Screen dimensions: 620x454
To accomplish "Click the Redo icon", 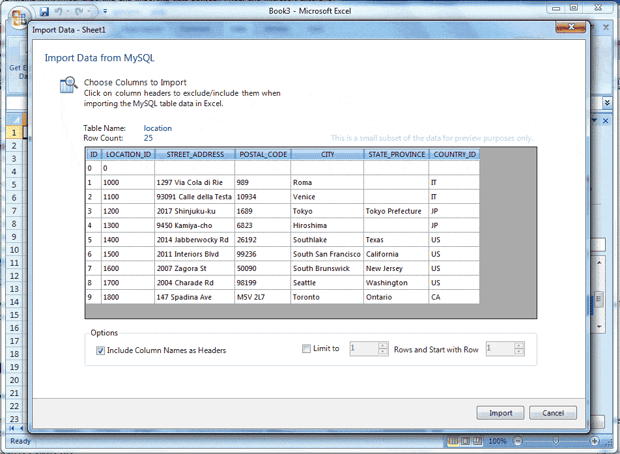I will [x=79, y=11].
